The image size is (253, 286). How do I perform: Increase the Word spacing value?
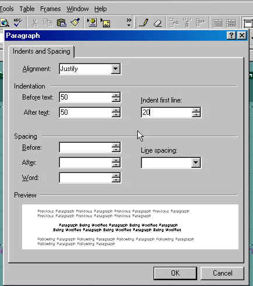(x=116, y=175)
